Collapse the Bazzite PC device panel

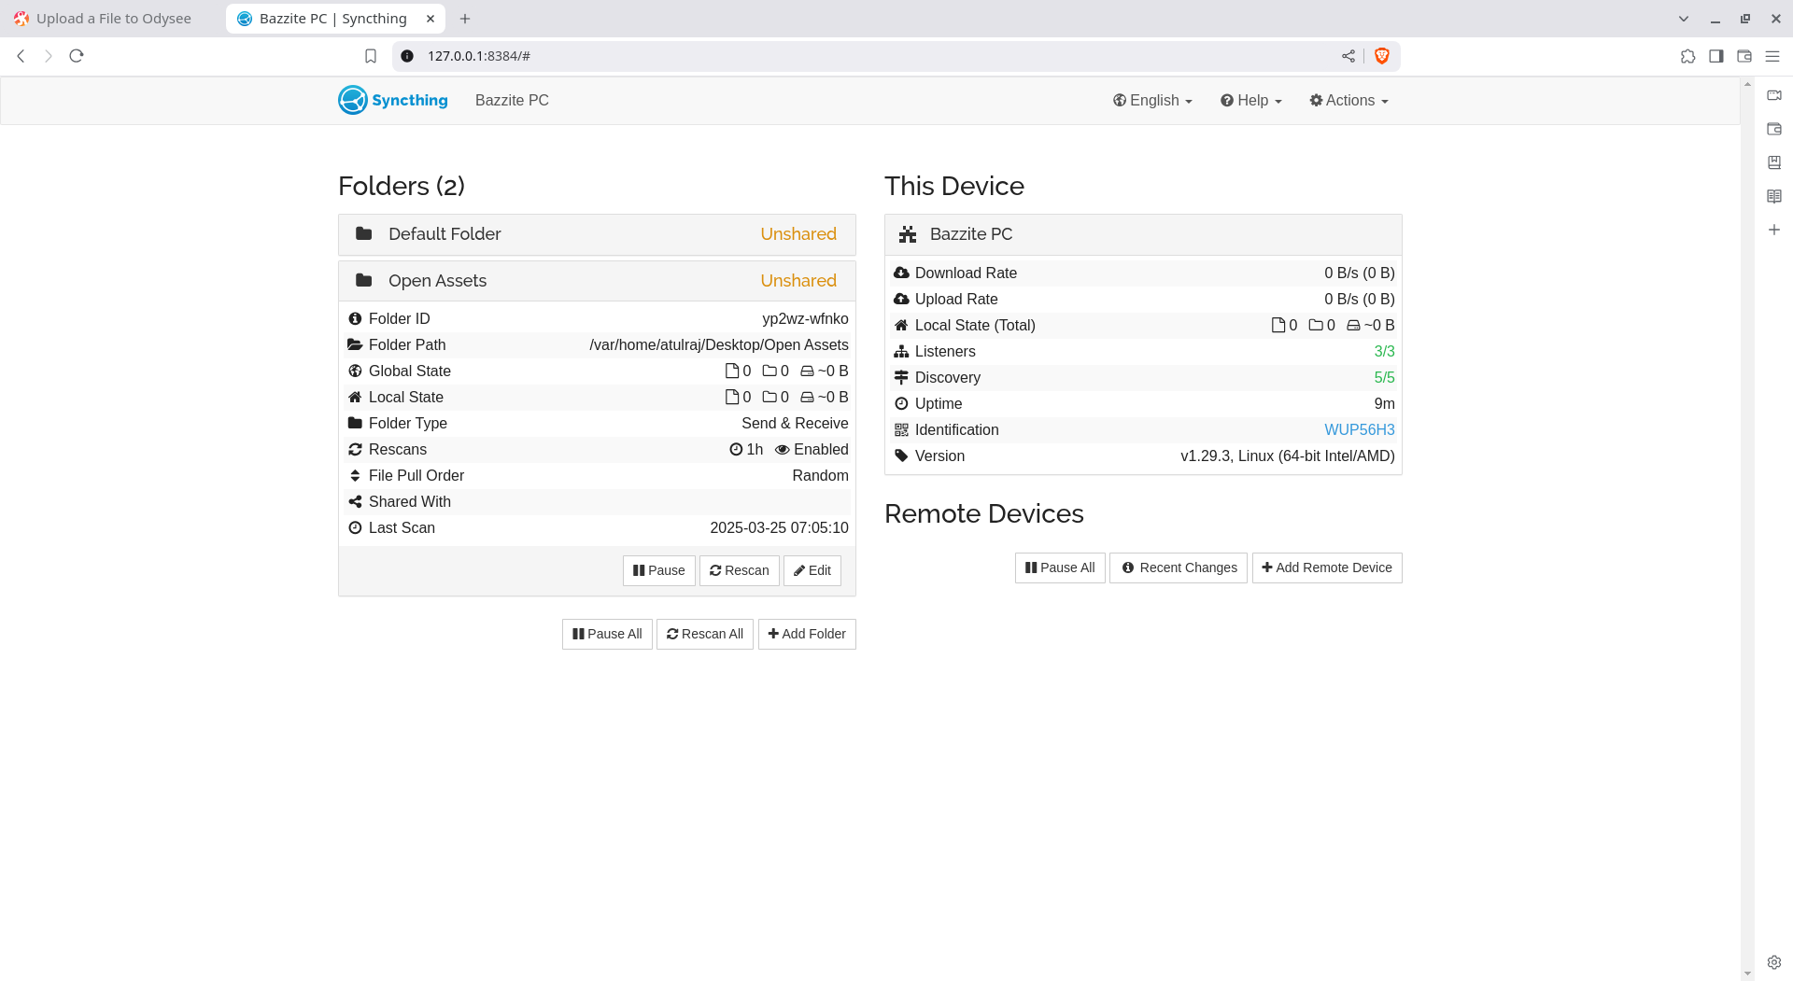pyautogui.click(x=1143, y=234)
